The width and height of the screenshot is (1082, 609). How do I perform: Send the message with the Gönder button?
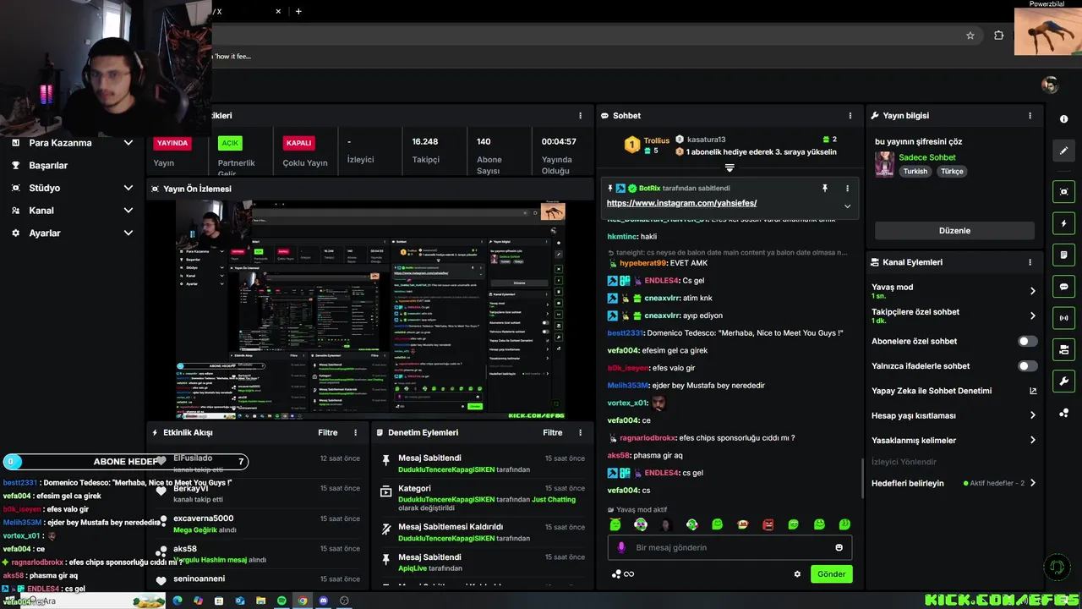[831, 574]
